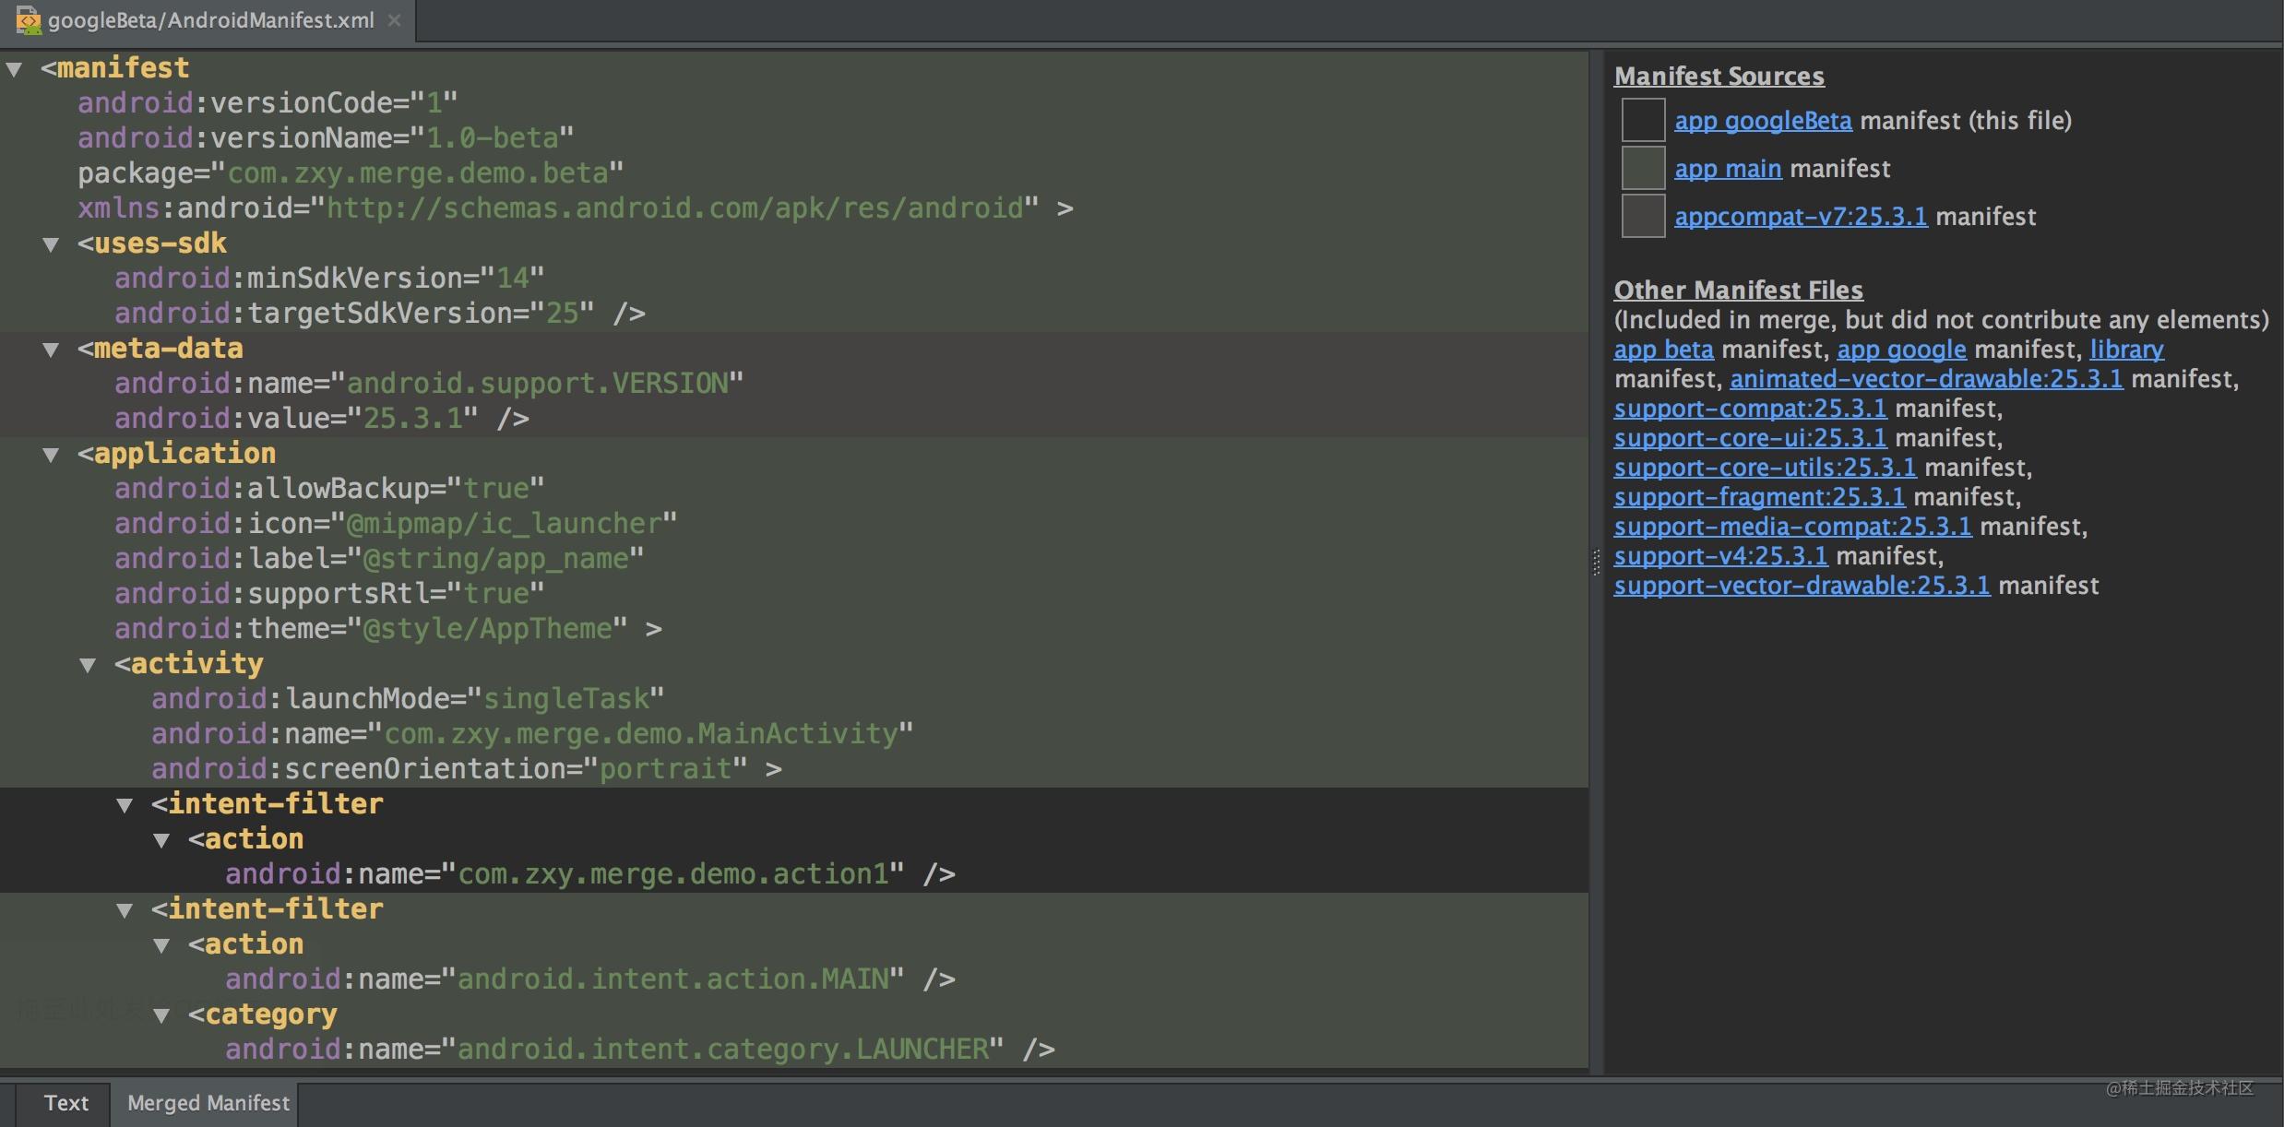The width and height of the screenshot is (2284, 1127).
Task: Open the app beta manifest link
Action: (1663, 350)
